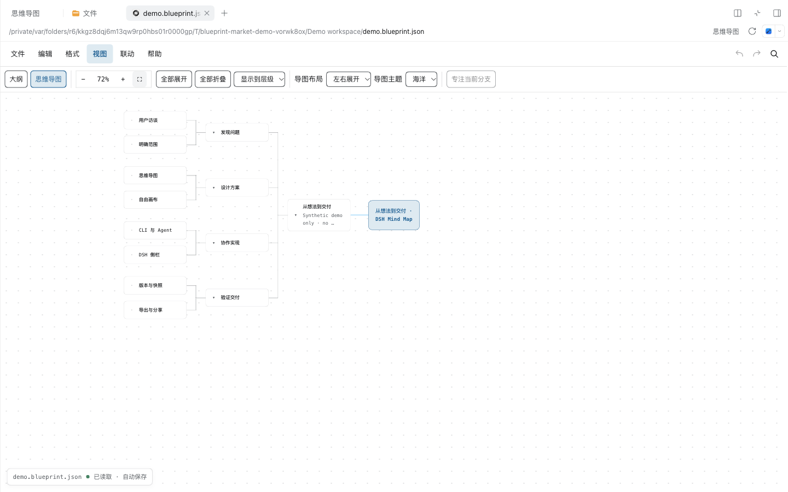Collapse the 从想法到交付 Synthetic demo node triangle

[296, 215]
